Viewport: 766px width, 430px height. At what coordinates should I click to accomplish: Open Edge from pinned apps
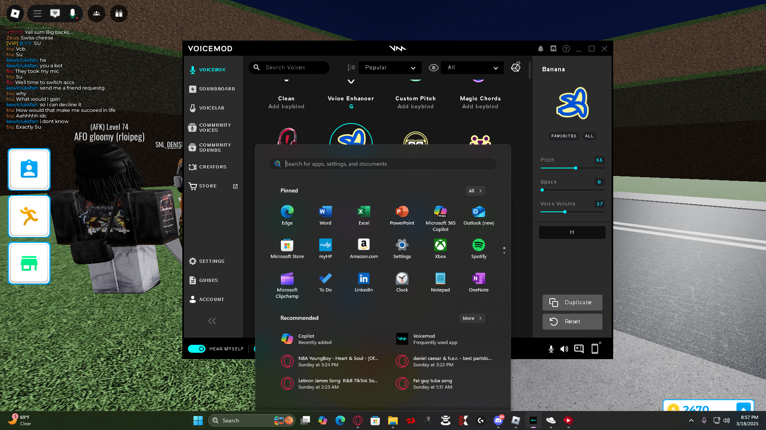pyautogui.click(x=287, y=215)
